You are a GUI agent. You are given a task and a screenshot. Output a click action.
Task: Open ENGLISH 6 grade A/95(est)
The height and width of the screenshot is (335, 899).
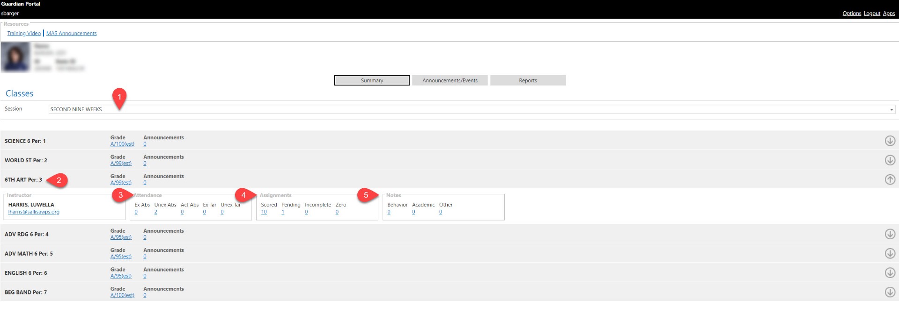click(121, 276)
